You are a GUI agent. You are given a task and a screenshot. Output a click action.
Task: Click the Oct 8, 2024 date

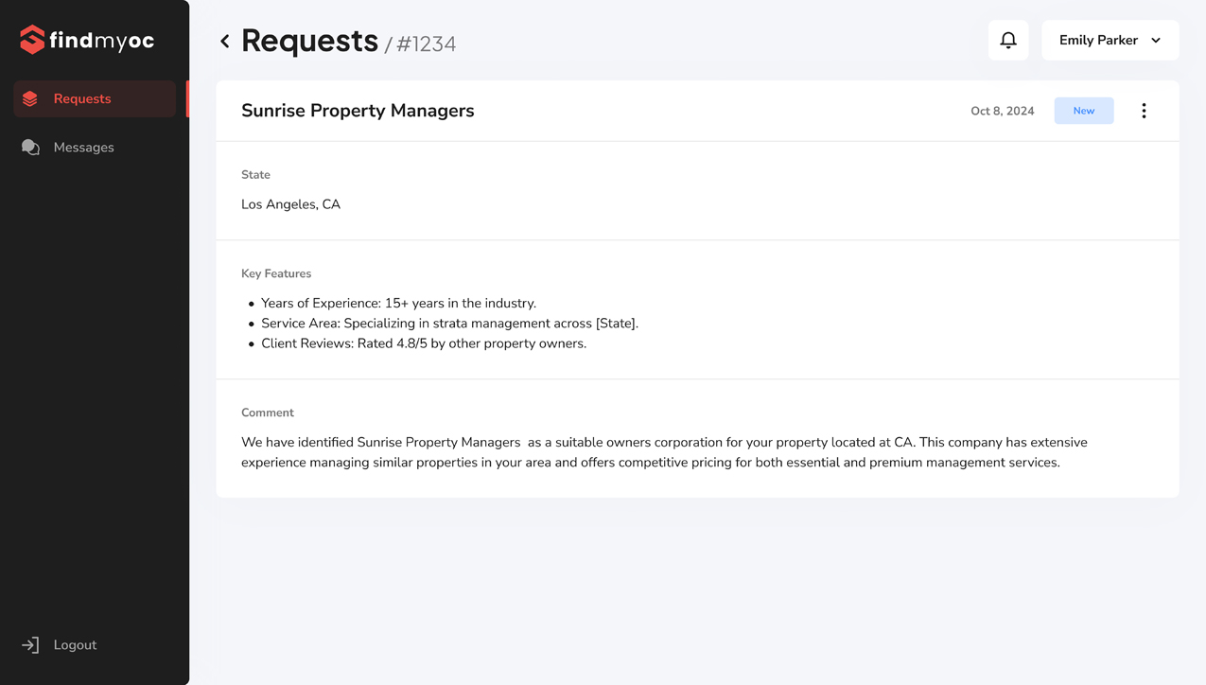(x=1003, y=111)
